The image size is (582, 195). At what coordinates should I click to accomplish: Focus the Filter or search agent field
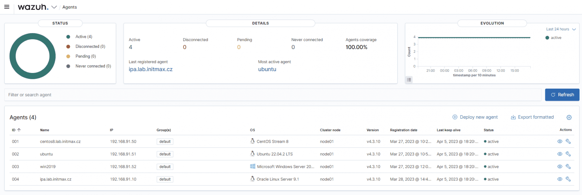(273, 95)
